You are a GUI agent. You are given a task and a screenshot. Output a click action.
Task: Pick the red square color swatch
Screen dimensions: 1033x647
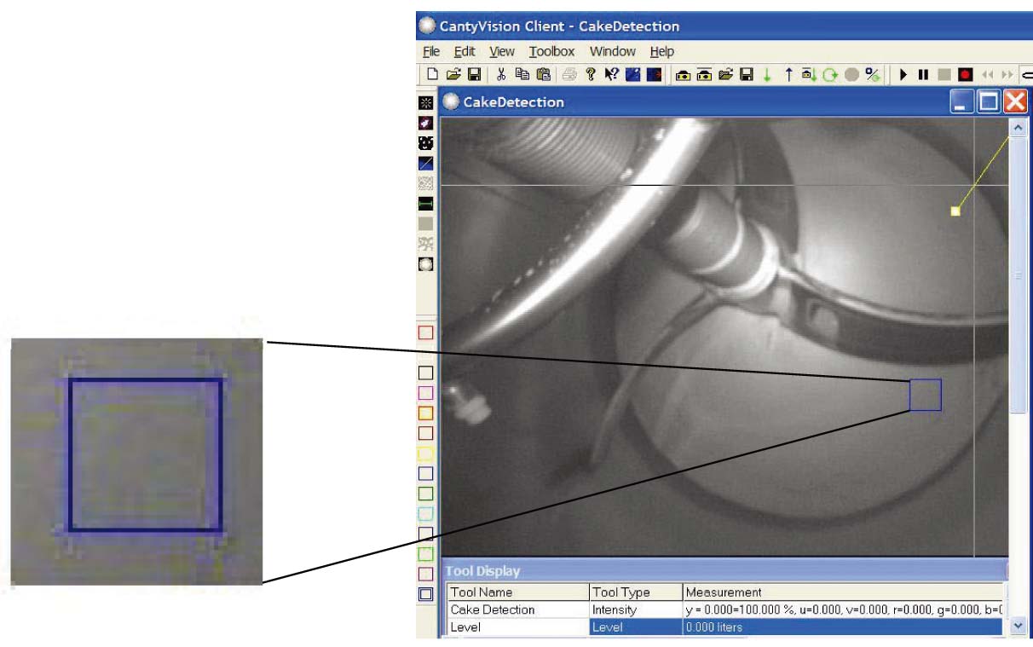426,332
